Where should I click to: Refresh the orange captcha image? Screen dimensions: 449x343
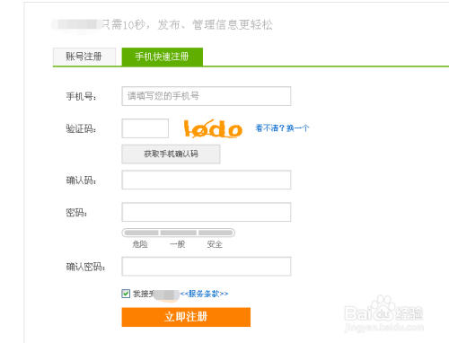tap(213, 129)
